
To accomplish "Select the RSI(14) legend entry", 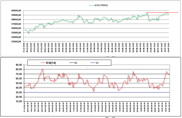I will pyautogui.click(x=51, y=63).
